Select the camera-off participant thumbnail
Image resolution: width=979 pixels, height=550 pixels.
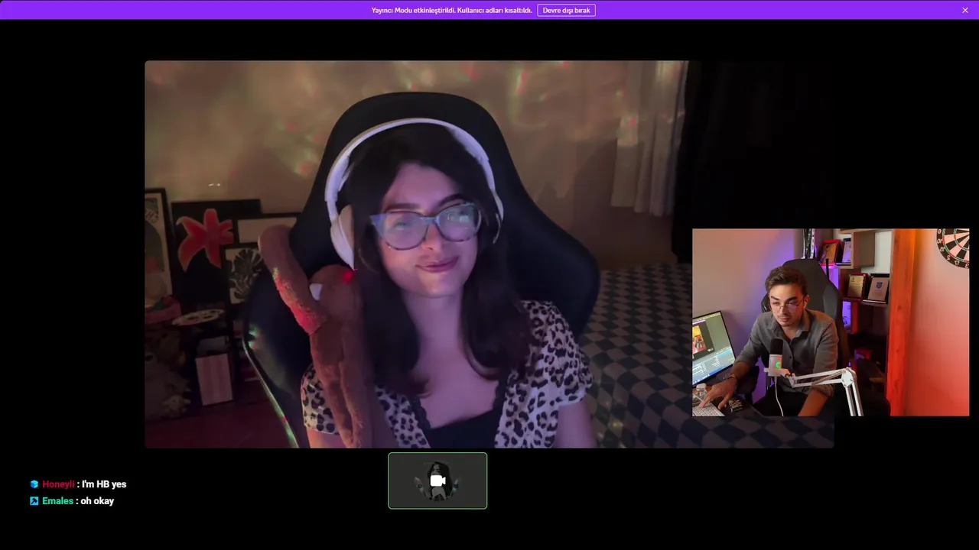437,480
